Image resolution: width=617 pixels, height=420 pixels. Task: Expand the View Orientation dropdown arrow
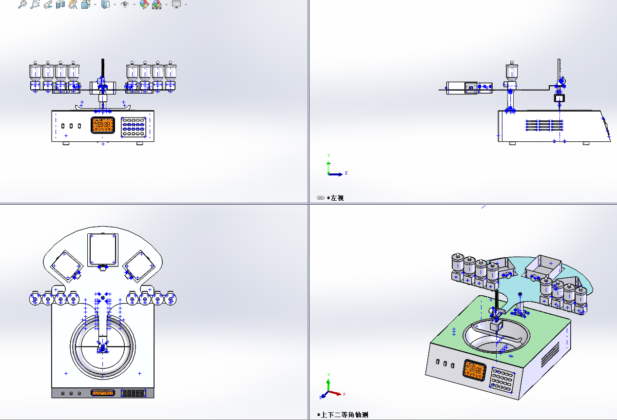(x=95, y=5)
